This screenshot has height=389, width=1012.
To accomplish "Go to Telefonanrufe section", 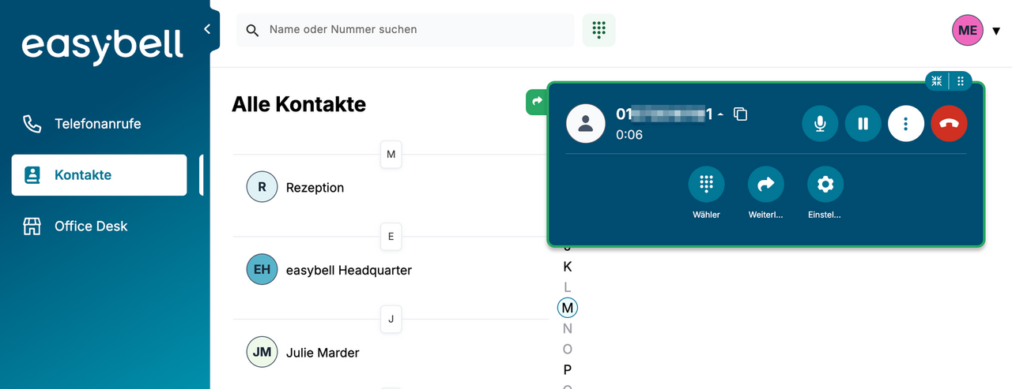I will (97, 124).
